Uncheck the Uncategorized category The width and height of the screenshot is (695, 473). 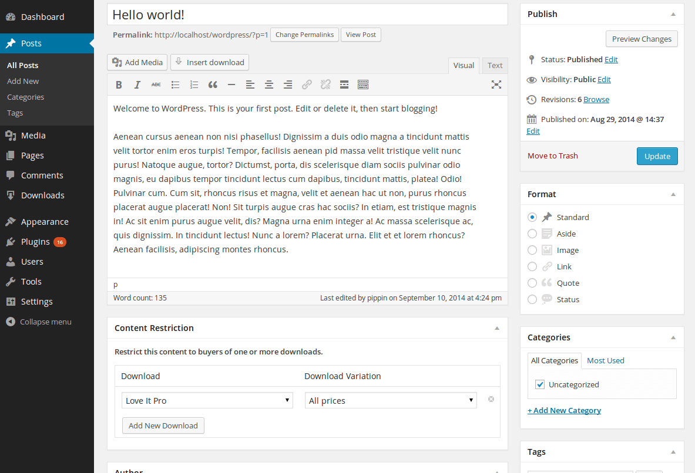point(539,384)
